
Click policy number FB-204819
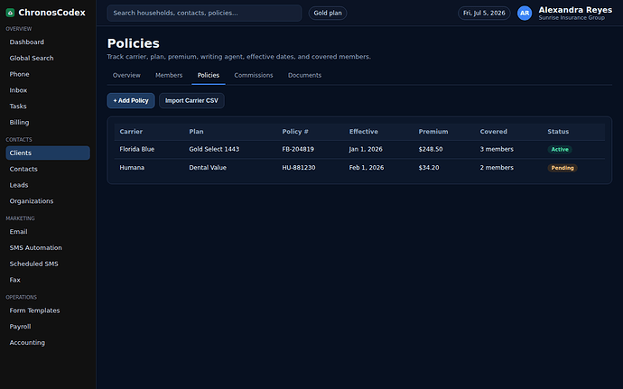(x=298, y=150)
